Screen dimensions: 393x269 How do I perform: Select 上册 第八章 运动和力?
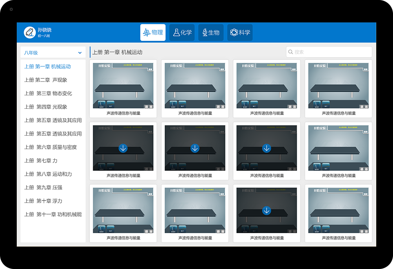(48, 174)
